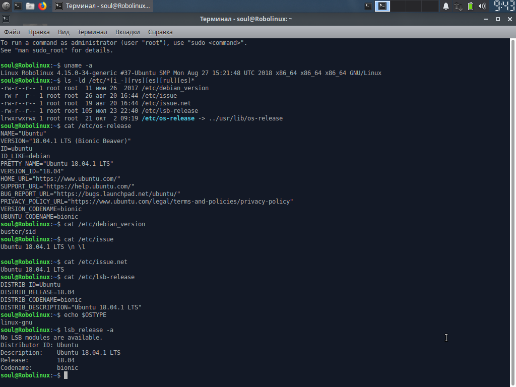The height and width of the screenshot is (387, 516).
Task: Click the 'PRETTY_NAME="Ubuntu 18.04.1 LTS"' line
Action: tap(57, 164)
